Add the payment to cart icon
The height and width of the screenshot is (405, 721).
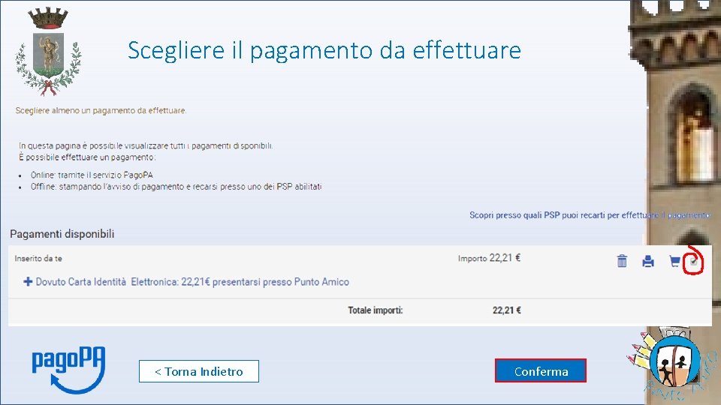click(674, 261)
